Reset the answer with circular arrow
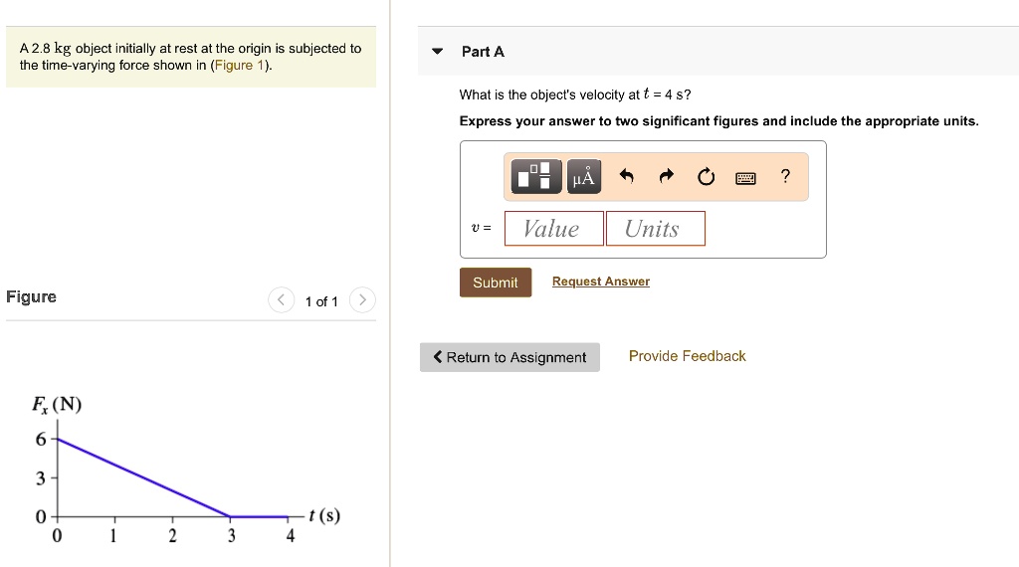The height and width of the screenshot is (567, 1019). (x=706, y=177)
